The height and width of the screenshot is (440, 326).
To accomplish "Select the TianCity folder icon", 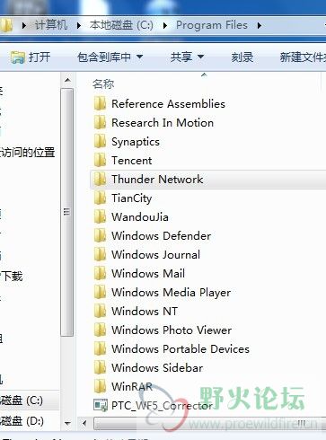I will (x=100, y=198).
